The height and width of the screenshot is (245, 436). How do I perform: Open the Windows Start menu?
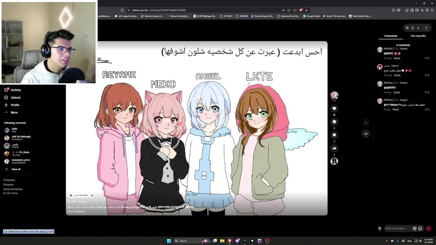coord(169,241)
